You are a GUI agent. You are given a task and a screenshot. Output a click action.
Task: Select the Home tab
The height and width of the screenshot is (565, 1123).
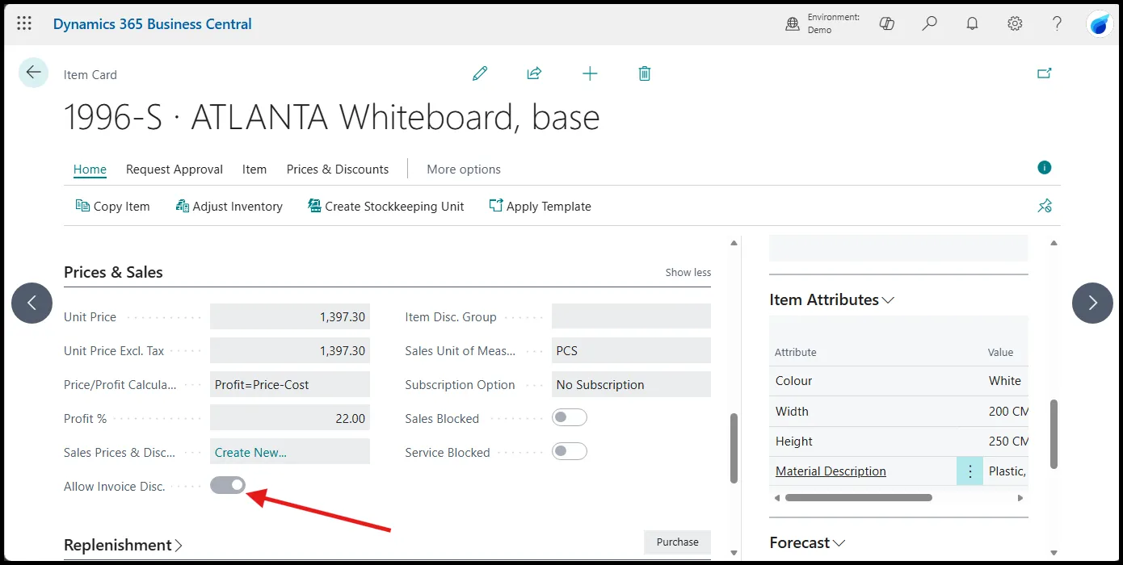click(90, 169)
